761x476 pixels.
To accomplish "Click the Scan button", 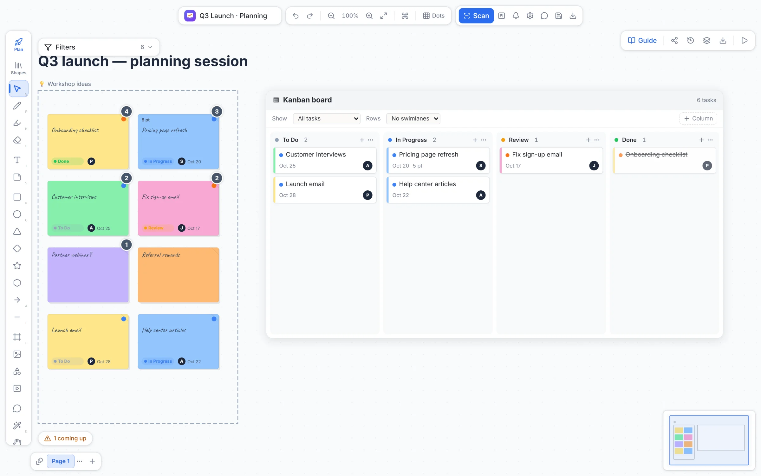I will pyautogui.click(x=476, y=16).
